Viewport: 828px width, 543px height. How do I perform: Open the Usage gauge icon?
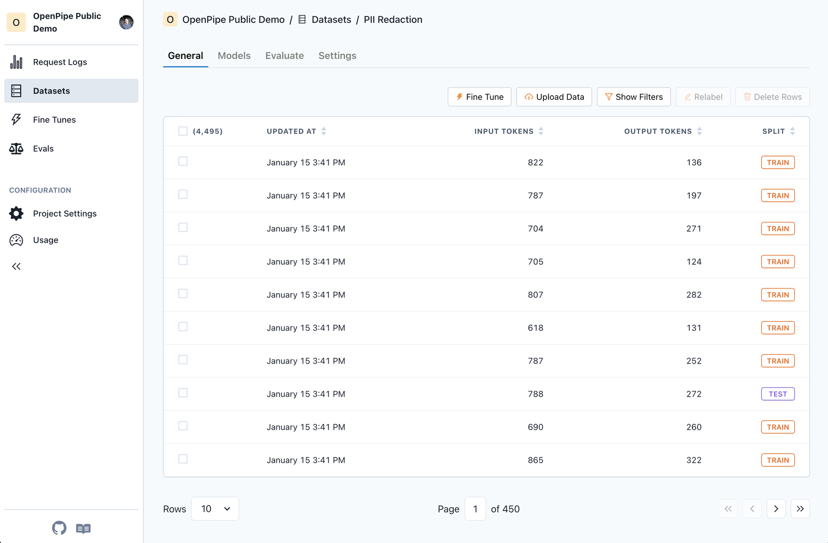click(16, 240)
